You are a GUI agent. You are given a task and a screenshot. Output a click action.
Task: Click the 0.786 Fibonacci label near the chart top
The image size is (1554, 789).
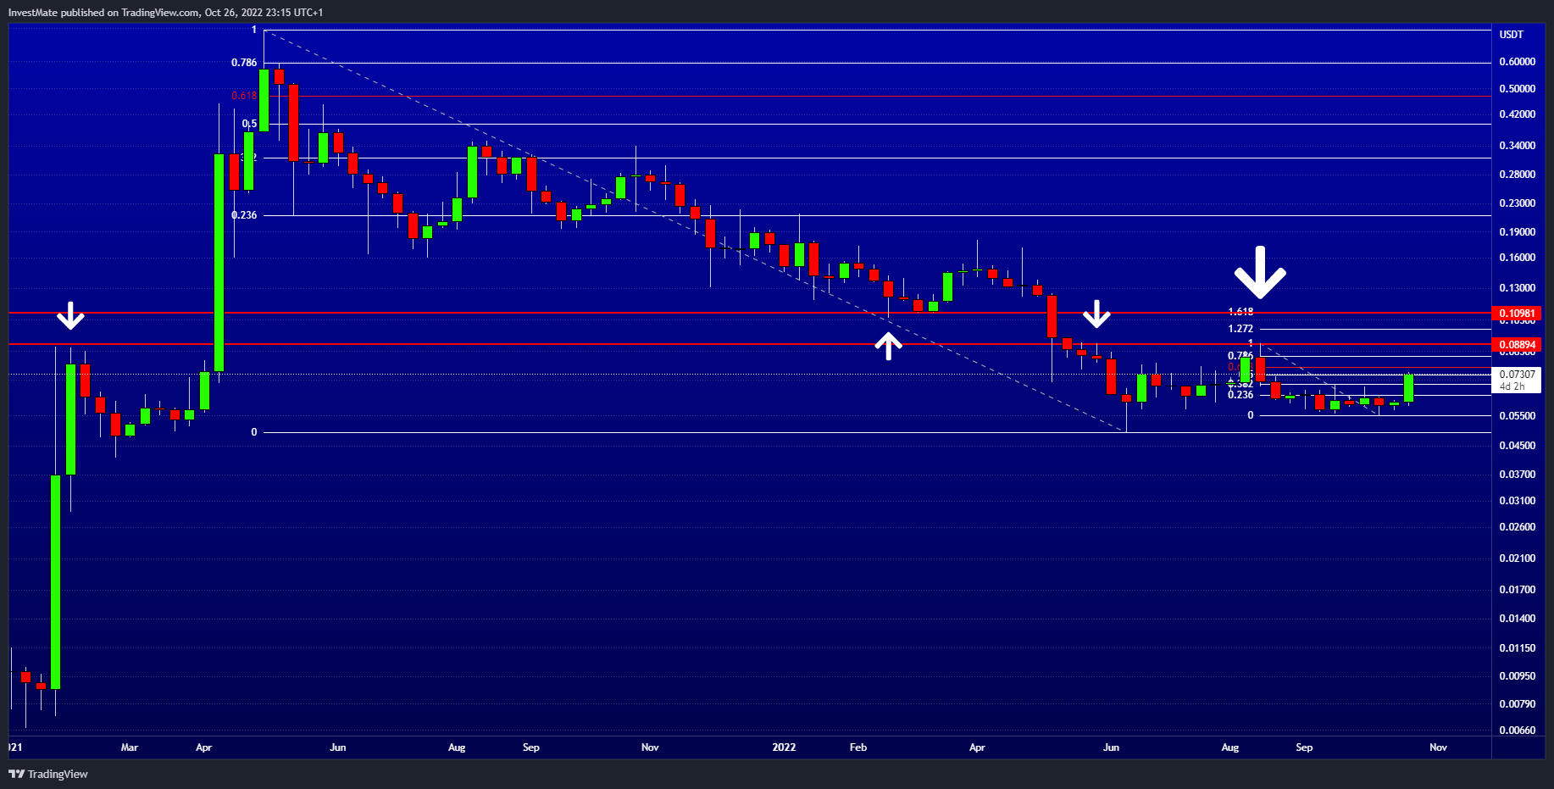click(244, 63)
